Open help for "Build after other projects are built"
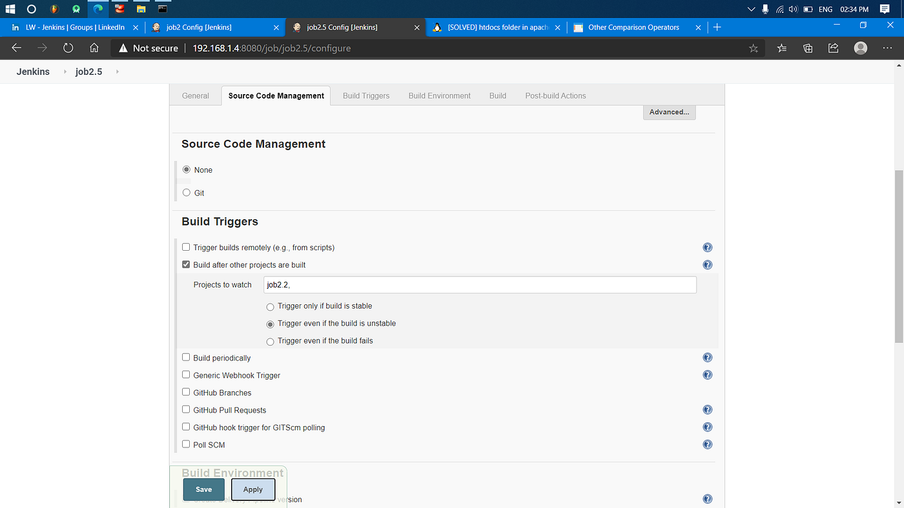Viewport: 904px width, 508px height. pyautogui.click(x=707, y=264)
